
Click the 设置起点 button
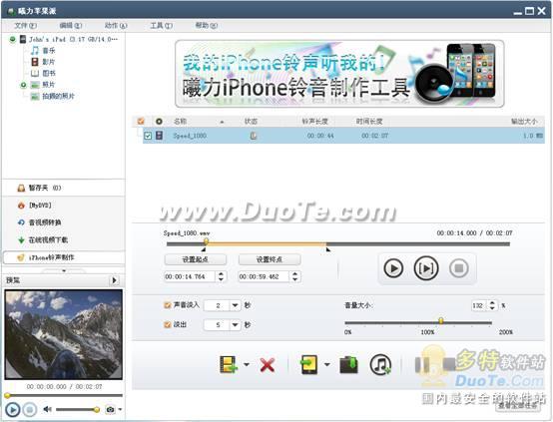click(195, 259)
